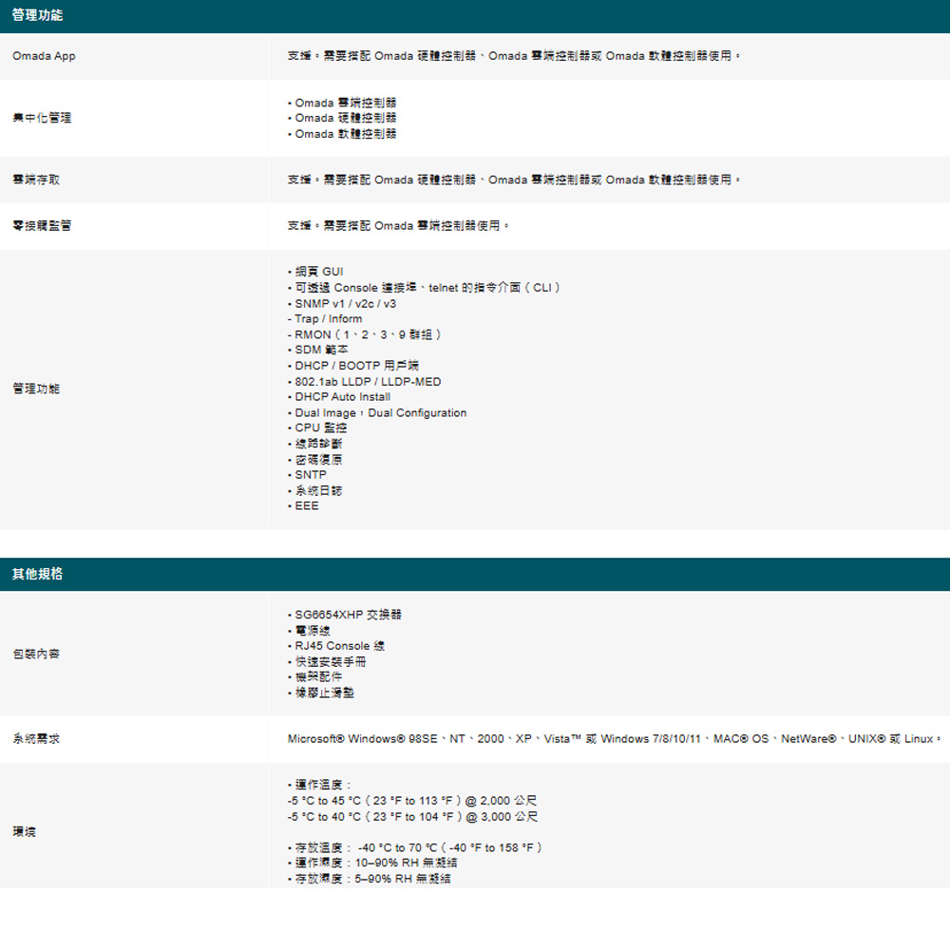Click the CPU 監控 list item
Screen dimensions: 950x950
(x=320, y=428)
